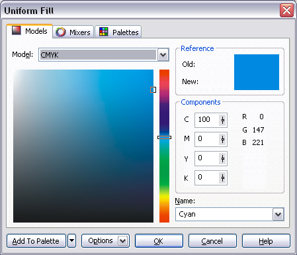
Task: Click the Add To Palette button
Action: pyautogui.click(x=36, y=241)
